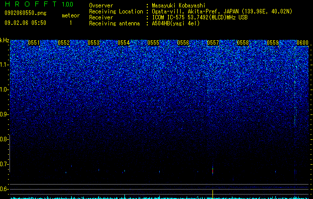Click the 0557 time marker label
The height and width of the screenshot is (199, 313).
click(x=213, y=42)
